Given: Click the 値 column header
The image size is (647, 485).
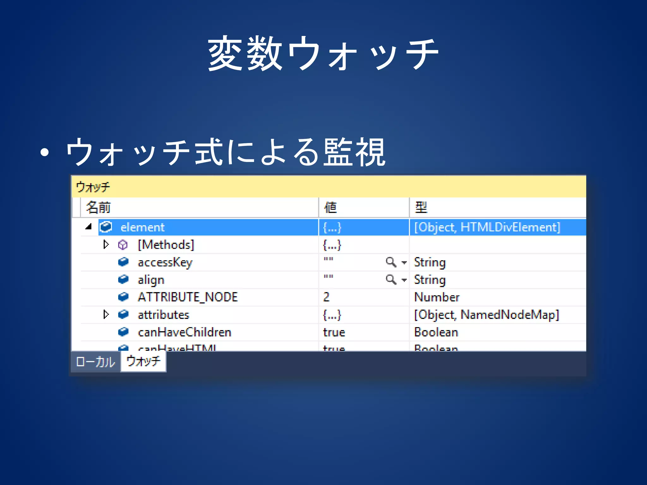Looking at the screenshot, I should point(364,208).
